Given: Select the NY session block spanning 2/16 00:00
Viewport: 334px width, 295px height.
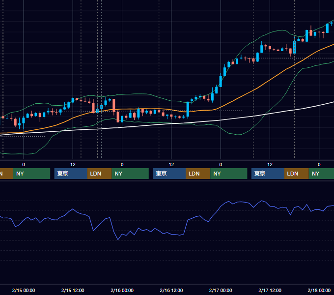Looking at the screenshot, I should click(130, 174).
